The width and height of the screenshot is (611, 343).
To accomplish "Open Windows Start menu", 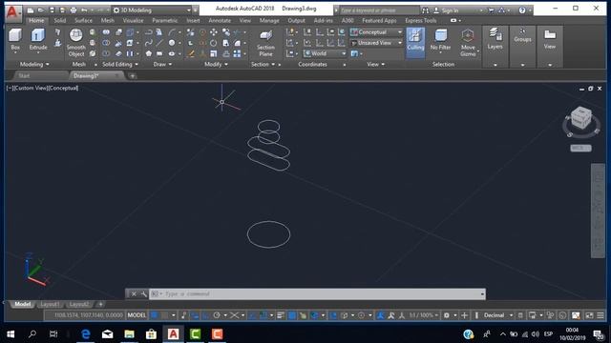I will 11,334.
